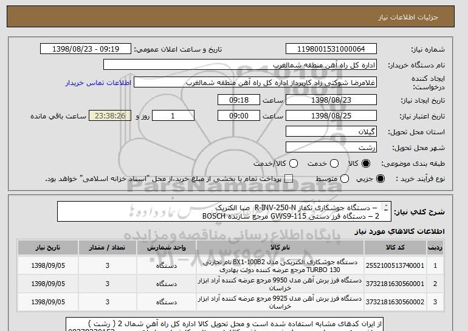
Task: Click item code 3732181630560002
Action: pyautogui.click(x=395, y=302)
